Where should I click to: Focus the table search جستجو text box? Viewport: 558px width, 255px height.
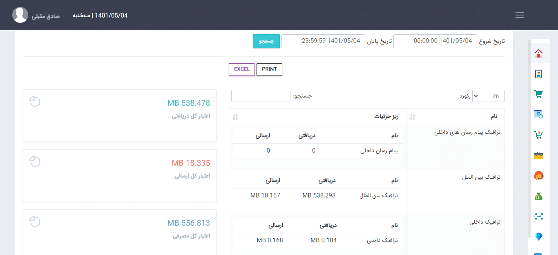pos(261,96)
